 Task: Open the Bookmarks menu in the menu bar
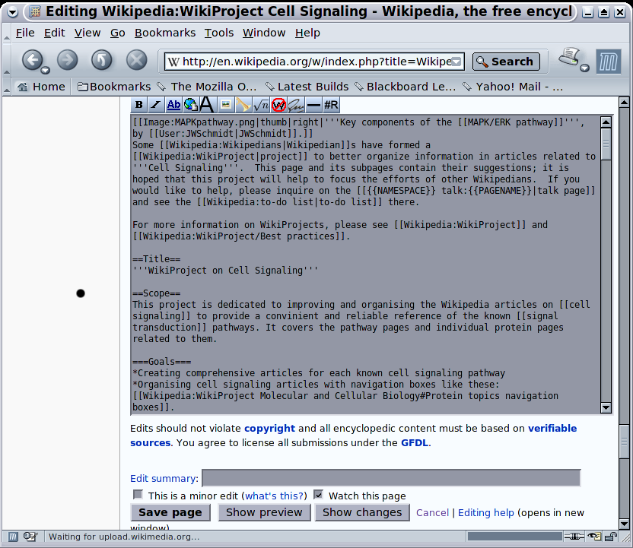165,33
